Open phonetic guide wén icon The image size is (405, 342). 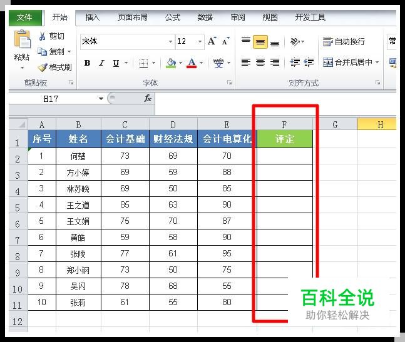click(x=218, y=63)
